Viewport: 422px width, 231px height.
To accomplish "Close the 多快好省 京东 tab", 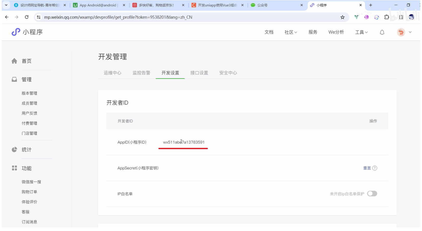I will [x=183, y=5].
